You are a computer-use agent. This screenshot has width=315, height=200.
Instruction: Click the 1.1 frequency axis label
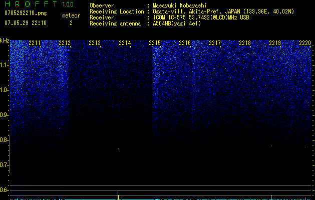coord(4,65)
